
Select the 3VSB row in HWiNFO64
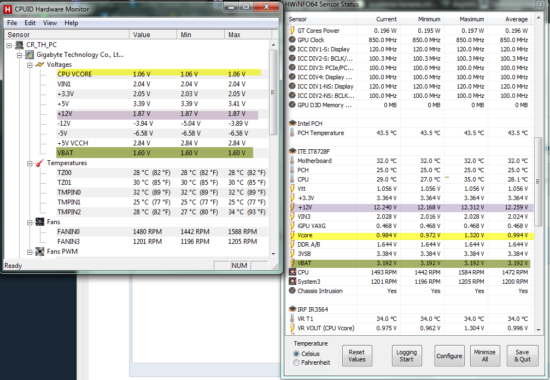409,254
